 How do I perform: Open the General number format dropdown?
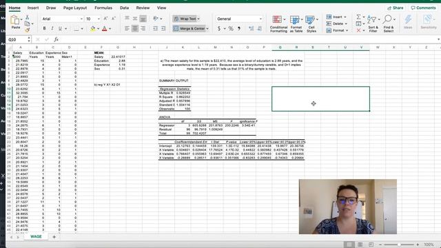260,19
